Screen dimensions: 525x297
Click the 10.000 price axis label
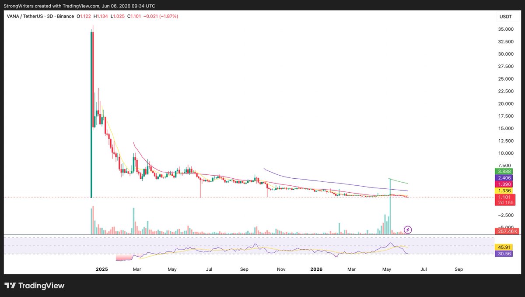(506, 153)
